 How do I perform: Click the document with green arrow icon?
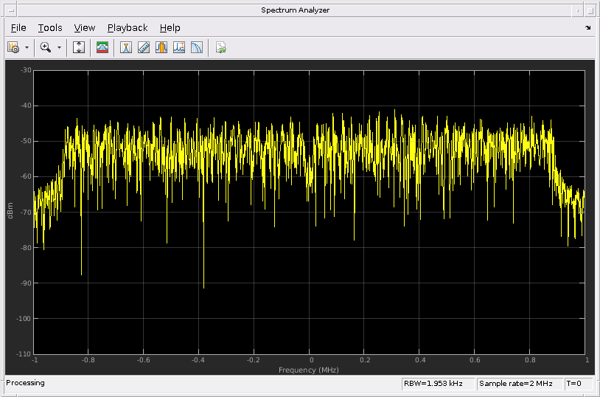220,47
